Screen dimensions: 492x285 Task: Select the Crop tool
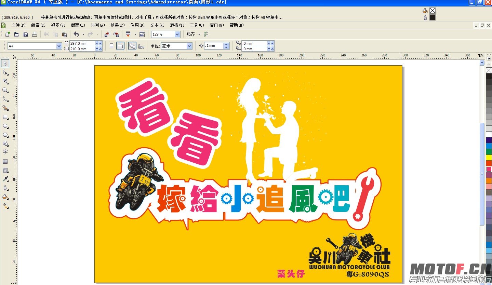pyautogui.click(x=5, y=81)
